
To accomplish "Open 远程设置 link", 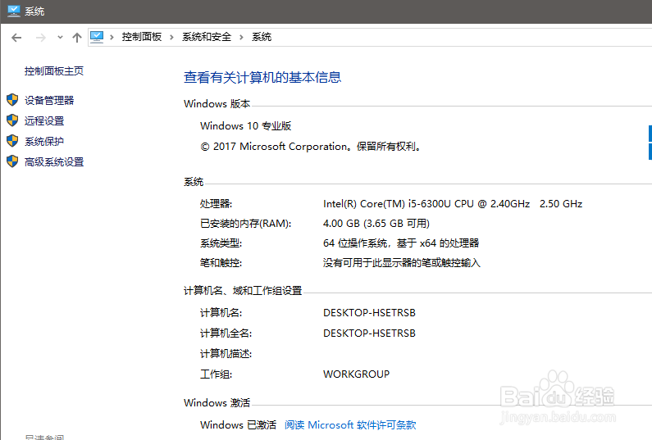I will (44, 121).
